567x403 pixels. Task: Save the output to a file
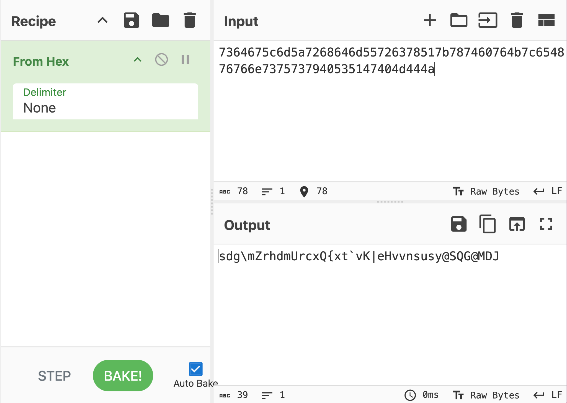(459, 224)
